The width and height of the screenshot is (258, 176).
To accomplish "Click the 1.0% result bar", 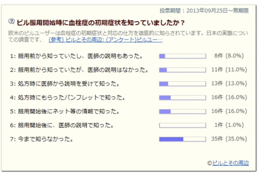I will pyautogui.click(x=182, y=125).
